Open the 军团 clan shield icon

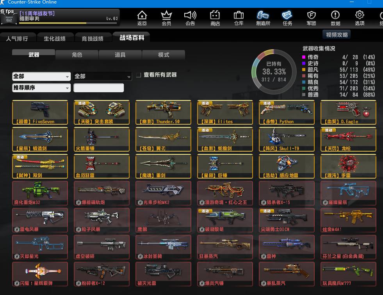[x=311, y=18]
